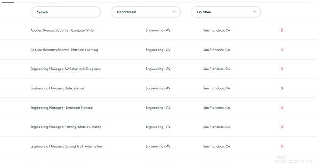317x163 pixels.
Task: Open Applied Research Scientist, Computer Vision listing
Action: (x=63, y=30)
